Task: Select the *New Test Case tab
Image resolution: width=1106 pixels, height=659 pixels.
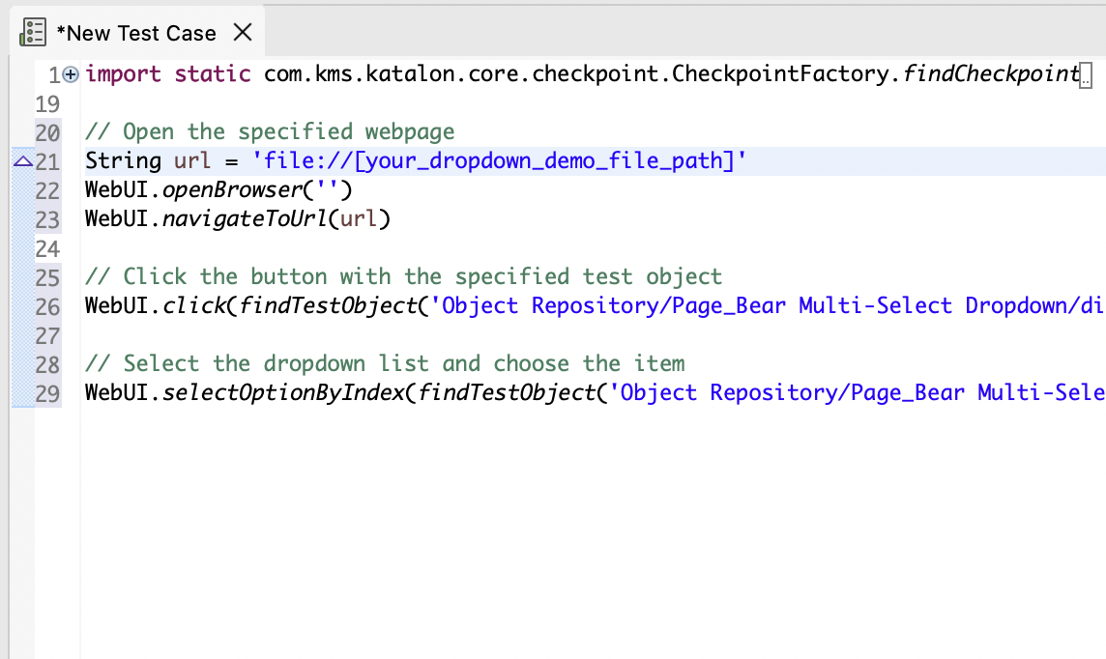Action: click(135, 33)
